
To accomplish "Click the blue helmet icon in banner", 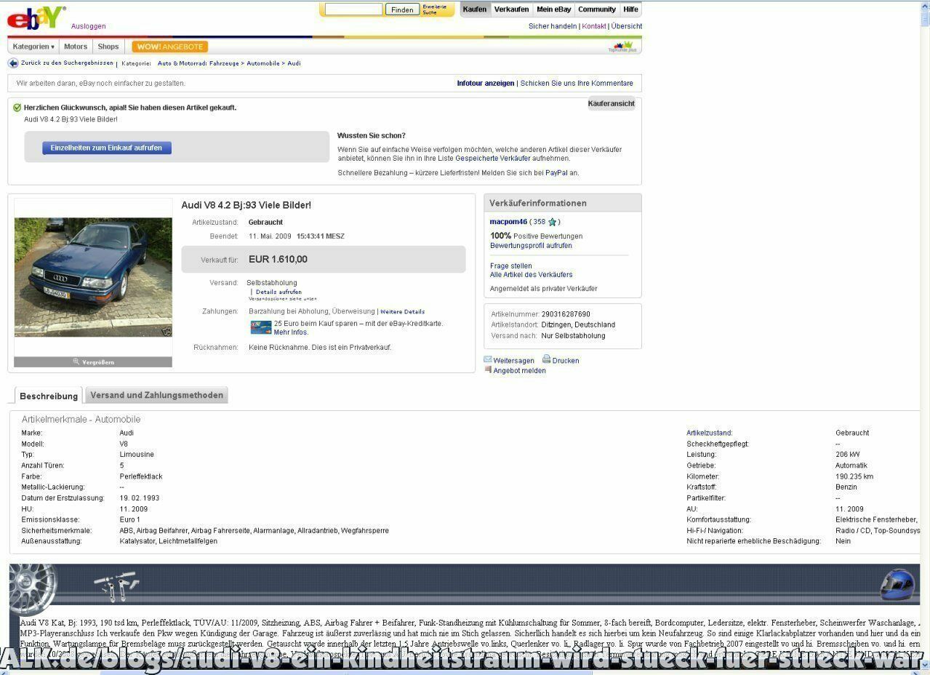I will tap(897, 585).
